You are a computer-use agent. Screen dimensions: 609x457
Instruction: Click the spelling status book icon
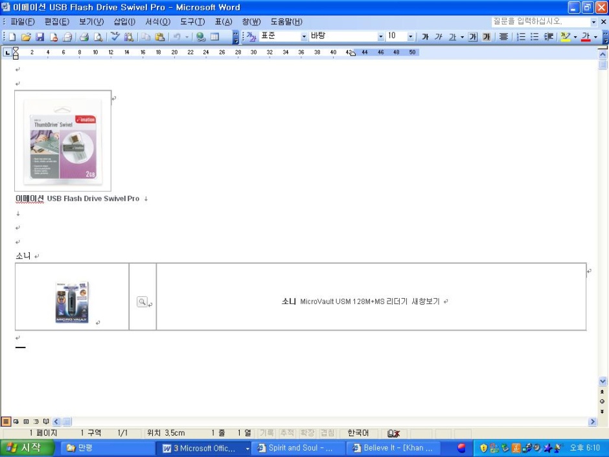point(393,433)
